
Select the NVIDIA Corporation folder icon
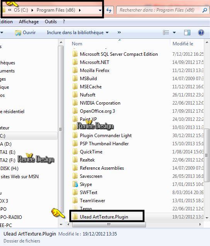tap(75, 103)
